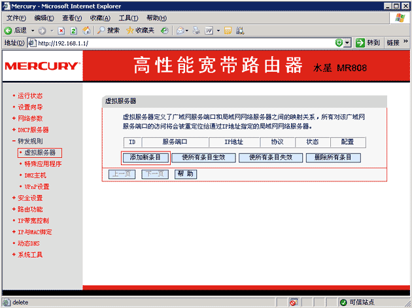This screenshot has height=308, width=412.
Task: Open the Mail icon dropdown arrow
Action: [187, 31]
